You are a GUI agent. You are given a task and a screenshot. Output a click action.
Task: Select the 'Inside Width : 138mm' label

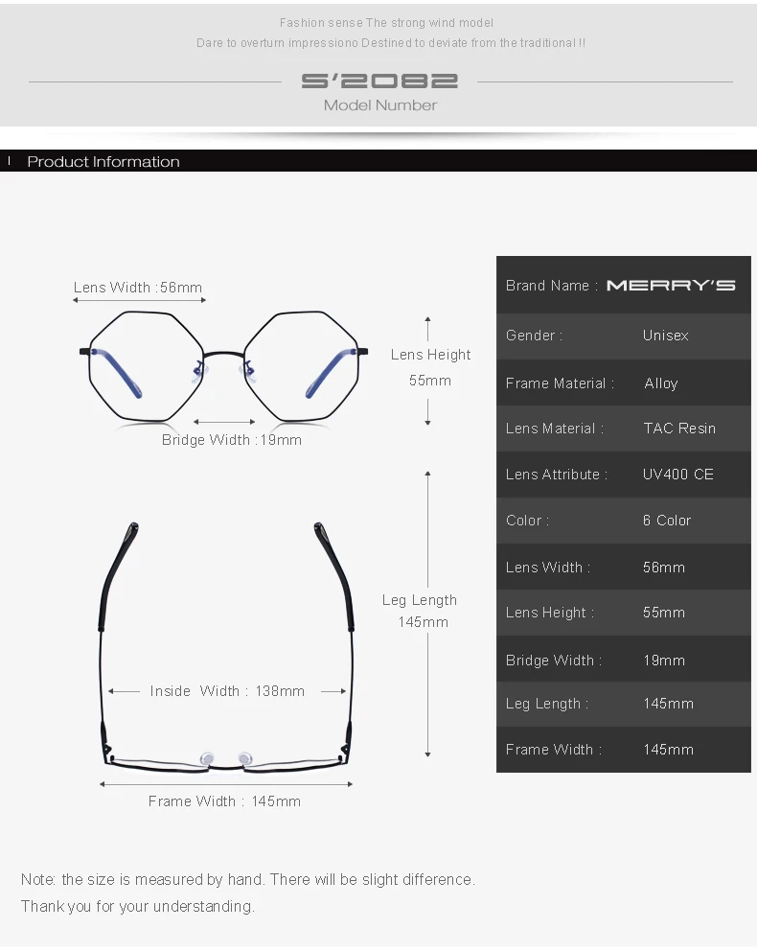tap(227, 691)
